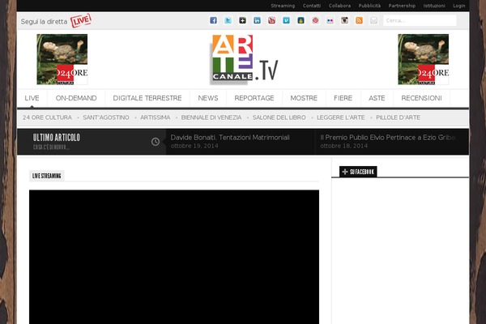Open the REPORTAGE menu item
Image resolution: width=486 pixels, height=324 pixels.
tap(254, 98)
